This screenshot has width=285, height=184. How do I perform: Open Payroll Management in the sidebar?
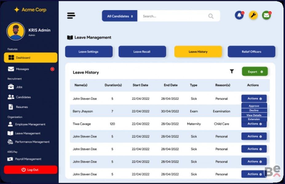tap(24, 159)
